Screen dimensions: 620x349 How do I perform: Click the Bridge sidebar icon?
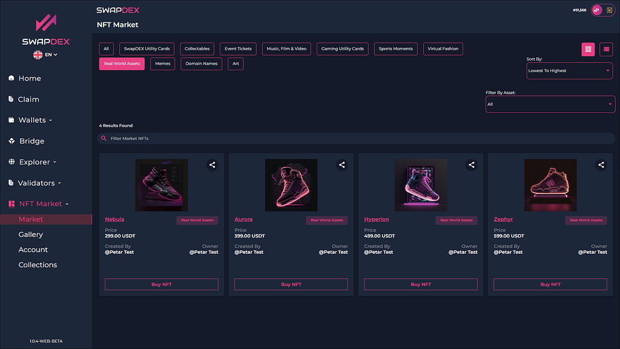pyautogui.click(x=12, y=141)
